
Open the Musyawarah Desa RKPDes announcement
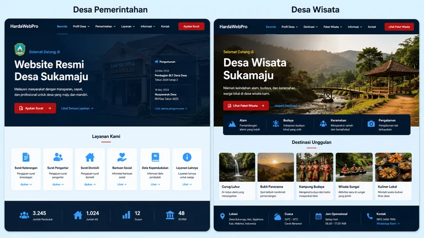(x=167, y=94)
